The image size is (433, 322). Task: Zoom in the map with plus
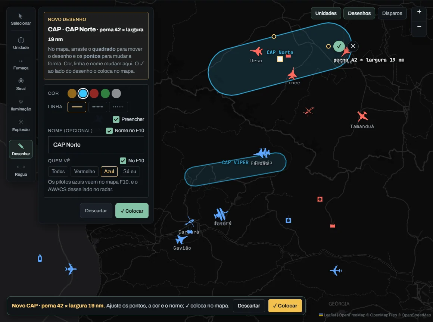tap(419, 12)
